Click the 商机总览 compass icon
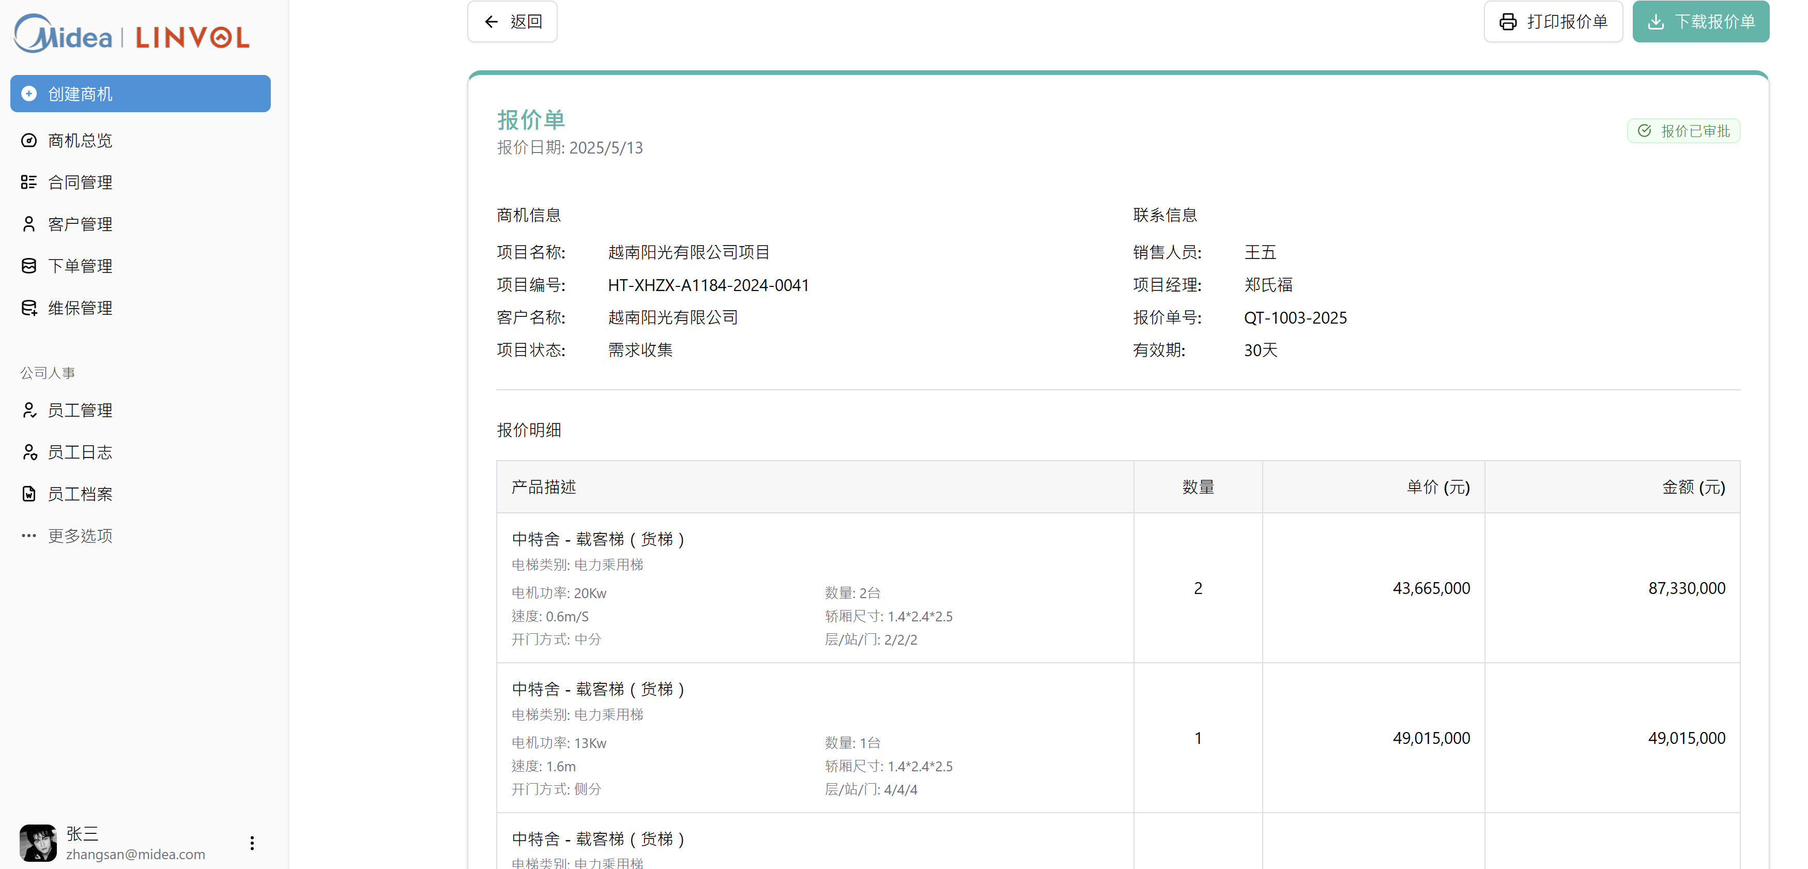 tap(29, 141)
